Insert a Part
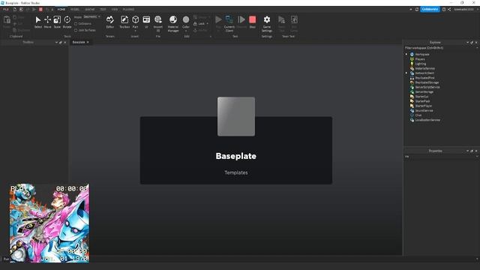The image size is (480, 270). pos(135,21)
